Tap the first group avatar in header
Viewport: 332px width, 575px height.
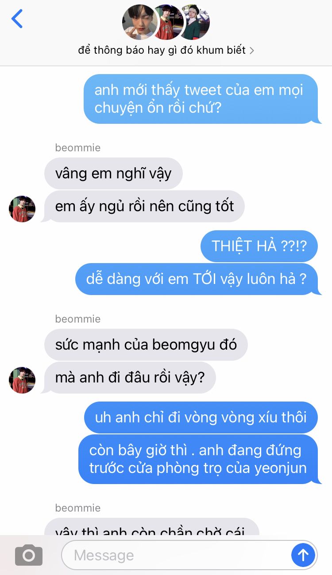coord(139,22)
